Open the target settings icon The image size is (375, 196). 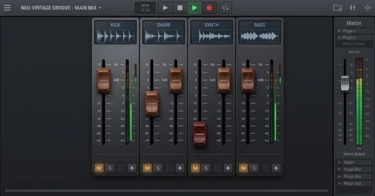[x=368, y=8]
